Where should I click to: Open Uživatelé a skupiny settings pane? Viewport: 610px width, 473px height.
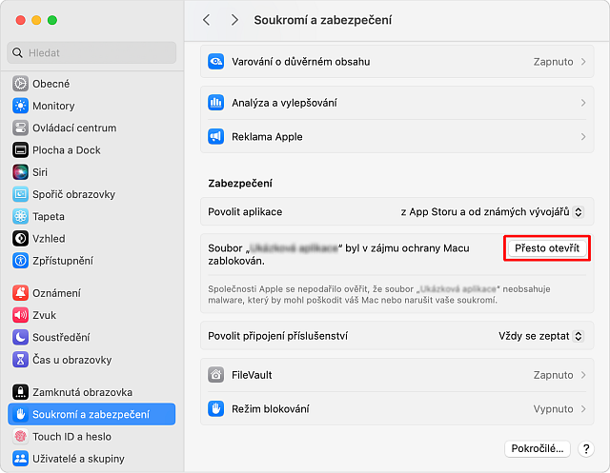point(78,459)
